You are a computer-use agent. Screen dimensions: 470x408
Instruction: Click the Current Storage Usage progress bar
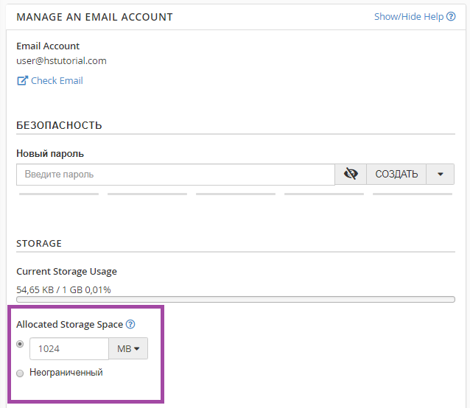pyautogui.click(x=236, y=299)
